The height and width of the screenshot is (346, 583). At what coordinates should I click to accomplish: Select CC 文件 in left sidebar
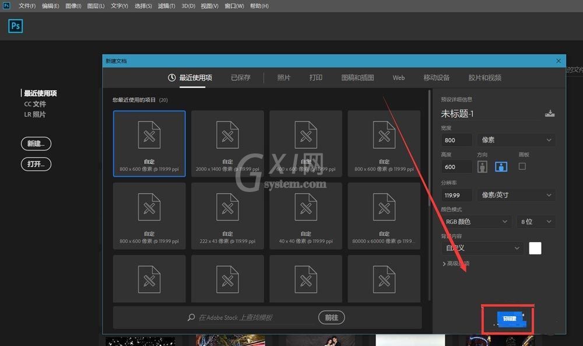(35, 104)
